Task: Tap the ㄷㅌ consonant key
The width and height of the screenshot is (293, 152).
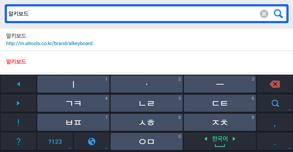Action: pyautogui.click(x=220, y=103)
